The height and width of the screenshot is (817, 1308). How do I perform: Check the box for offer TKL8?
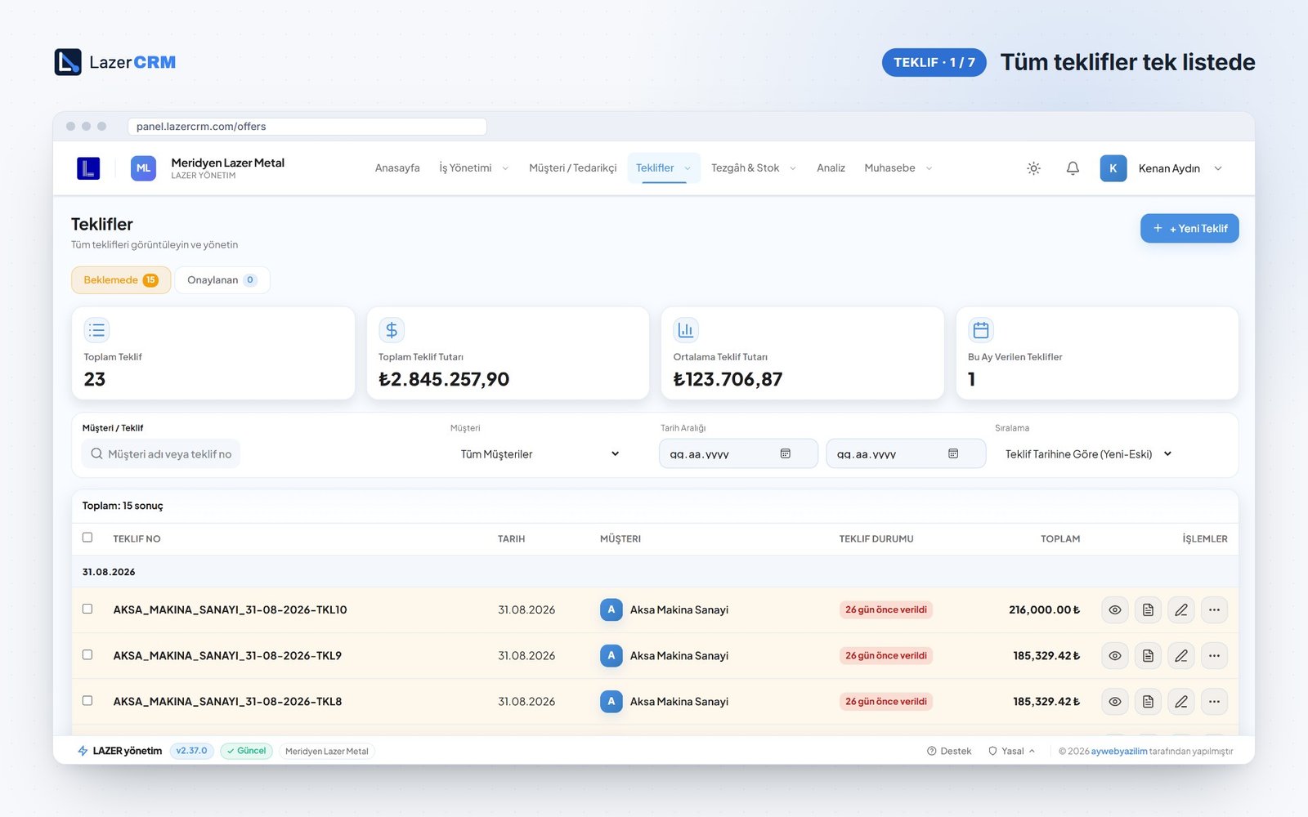point(87,700)
